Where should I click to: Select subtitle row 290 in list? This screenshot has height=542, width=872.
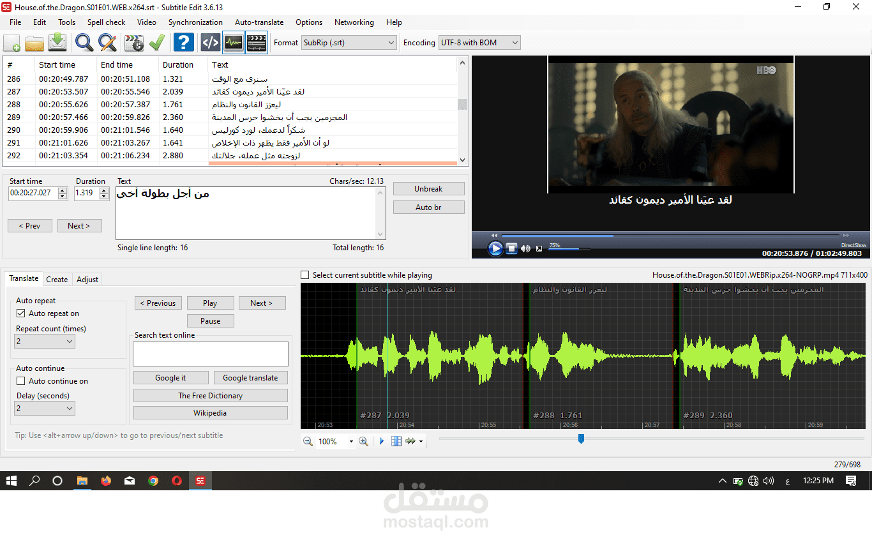pyautogui.click(x=230, y=130)
